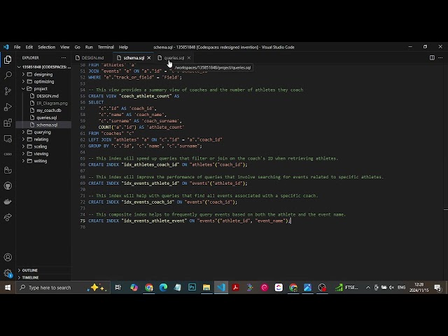Click the Windows Start button
This screenshot has width=448, height=336.
pos(8,288)
